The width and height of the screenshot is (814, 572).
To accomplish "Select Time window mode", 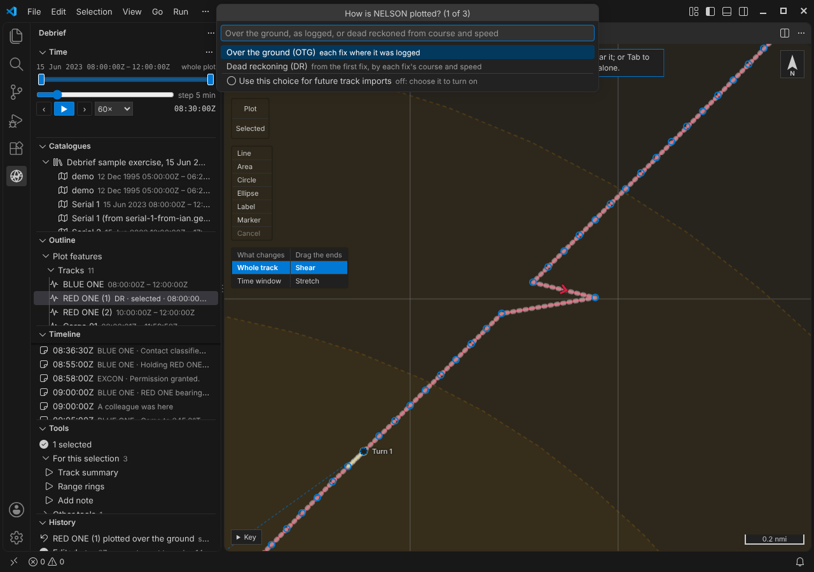I will [x=261, y=281].
